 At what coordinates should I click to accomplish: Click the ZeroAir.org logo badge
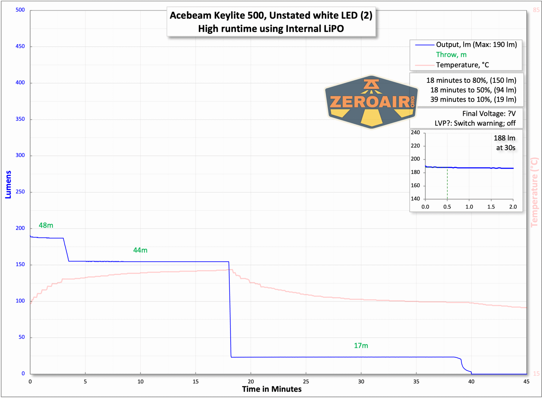(371, 102)
